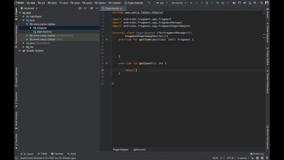Open the TODO tool window tab

point(43,154)
